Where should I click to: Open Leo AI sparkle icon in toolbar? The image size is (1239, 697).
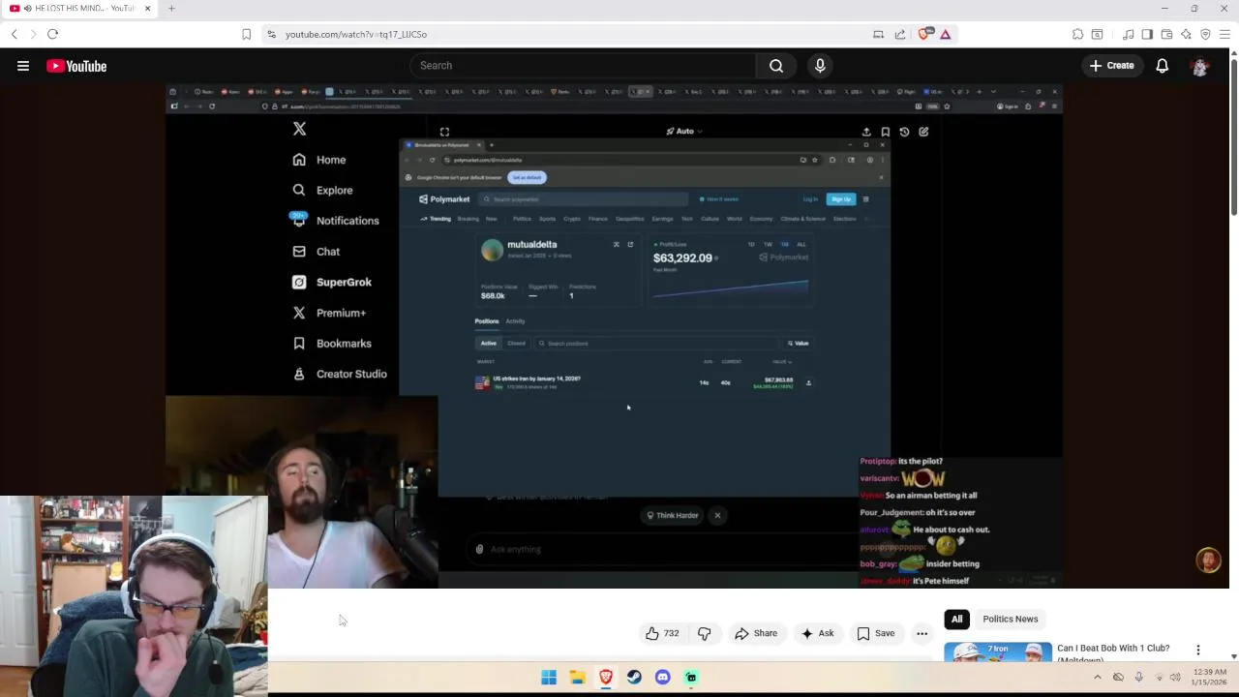tap(1186, 34)
